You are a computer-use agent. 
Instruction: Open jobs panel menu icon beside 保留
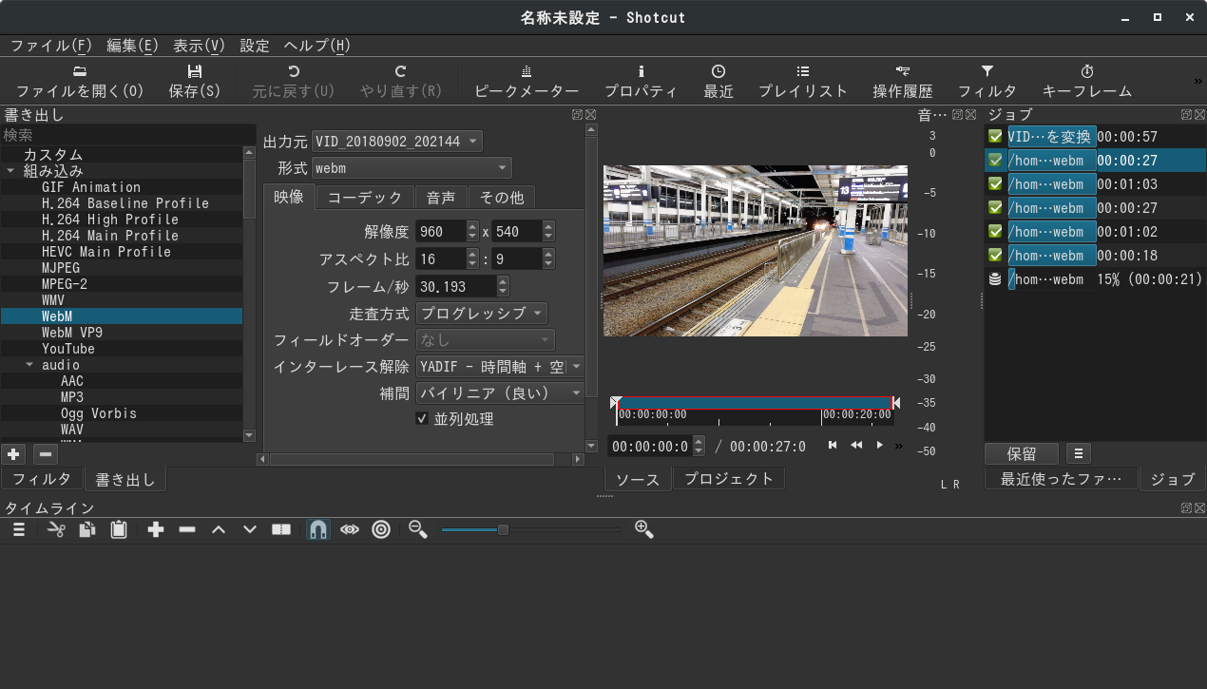click(x=1079, y=454)
